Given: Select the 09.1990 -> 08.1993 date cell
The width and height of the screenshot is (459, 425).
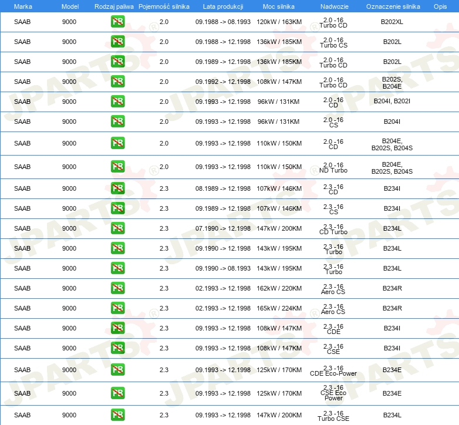Looking at the screenshot, I should coord(223,268).
